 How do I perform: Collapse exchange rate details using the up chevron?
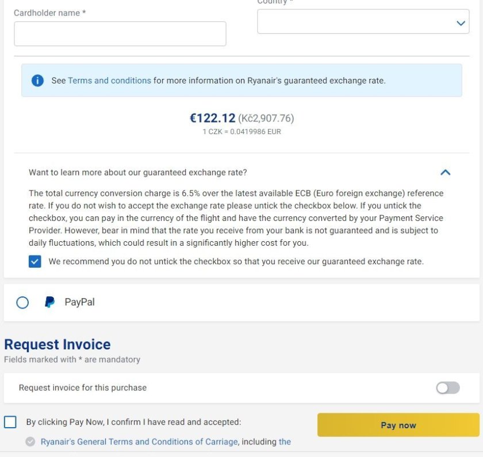445,172
